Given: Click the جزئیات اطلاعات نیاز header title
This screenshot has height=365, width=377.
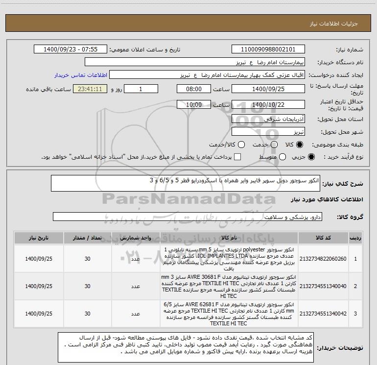Looking at the screenshot, I should (x=333, y=24).
